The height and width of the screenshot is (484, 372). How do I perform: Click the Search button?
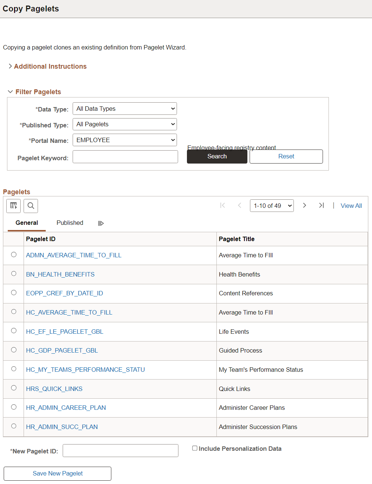217,156
